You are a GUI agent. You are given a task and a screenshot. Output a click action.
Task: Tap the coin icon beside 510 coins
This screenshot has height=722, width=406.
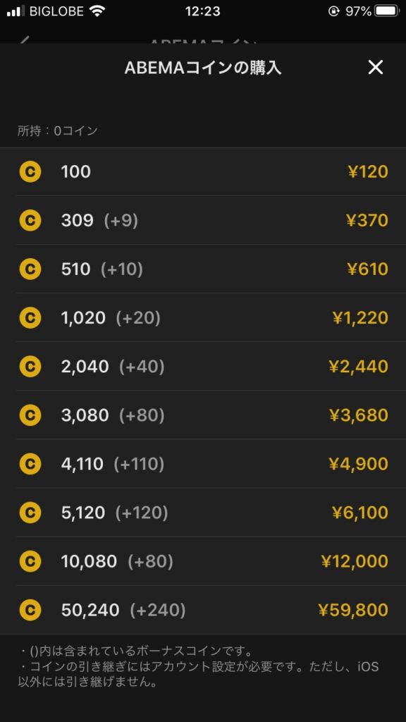pyautogui.click(x=30, y=269)
